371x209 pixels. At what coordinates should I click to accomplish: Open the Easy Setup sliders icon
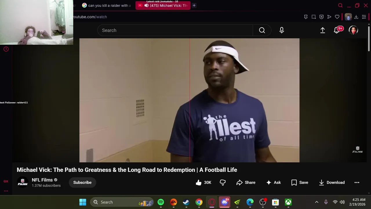click(364, 17)
